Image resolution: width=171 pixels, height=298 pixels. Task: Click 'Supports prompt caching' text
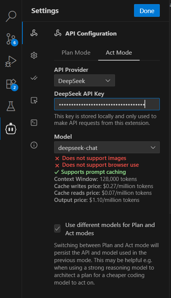[x=93, y=172]
